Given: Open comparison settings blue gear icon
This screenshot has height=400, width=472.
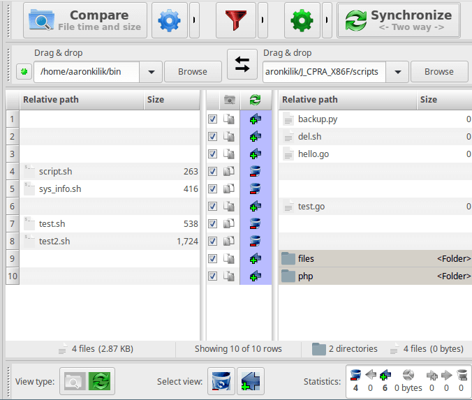Looking at the screenshot, I should tap(169, 21).
